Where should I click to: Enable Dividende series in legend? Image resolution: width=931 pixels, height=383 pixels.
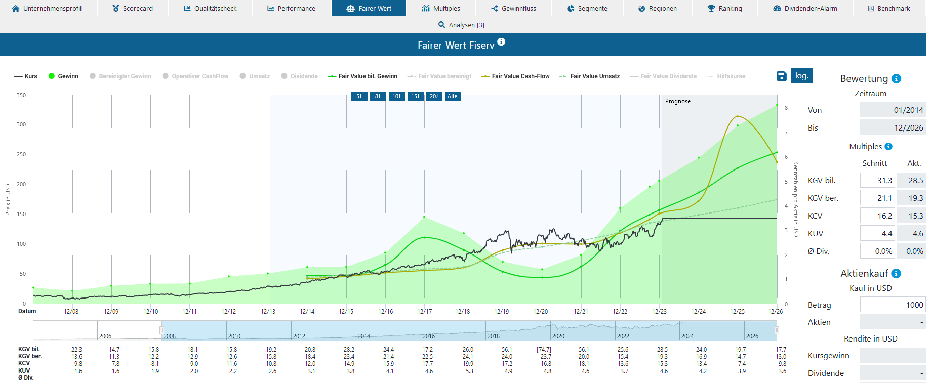point(300,76)
